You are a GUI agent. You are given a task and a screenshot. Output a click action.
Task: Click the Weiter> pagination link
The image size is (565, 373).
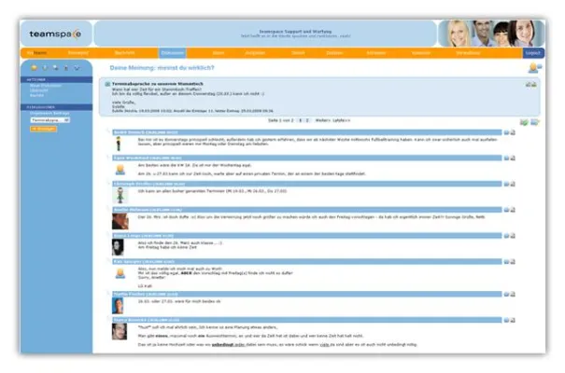click(x=323, y=120)
